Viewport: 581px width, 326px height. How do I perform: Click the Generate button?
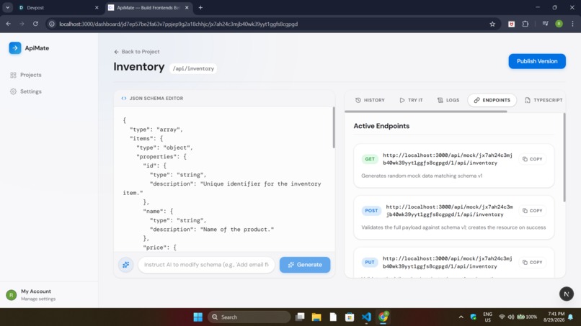coord(305,265)
